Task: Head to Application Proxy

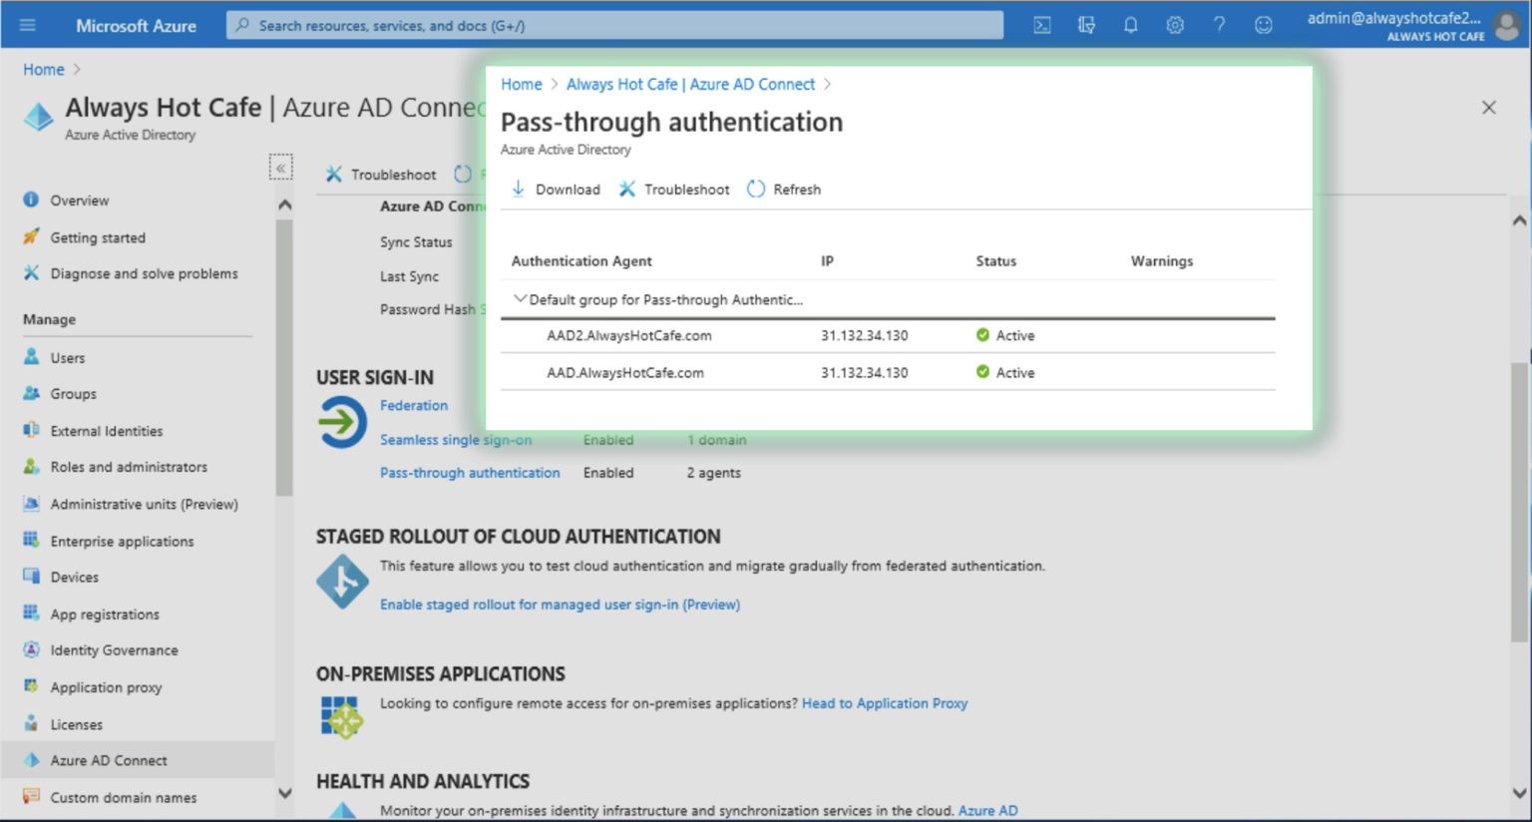Action: pos(884,703)
